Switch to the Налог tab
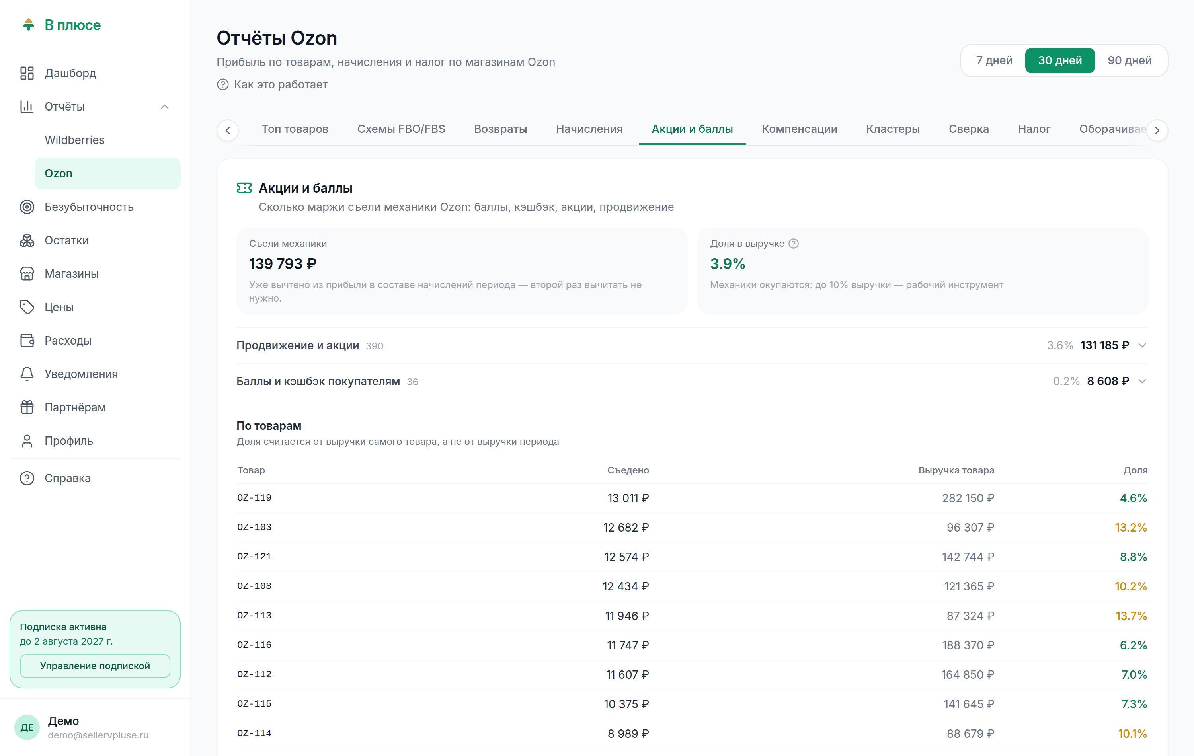The width and height of the screenshot is (1194, 756). click(1034, 129)
